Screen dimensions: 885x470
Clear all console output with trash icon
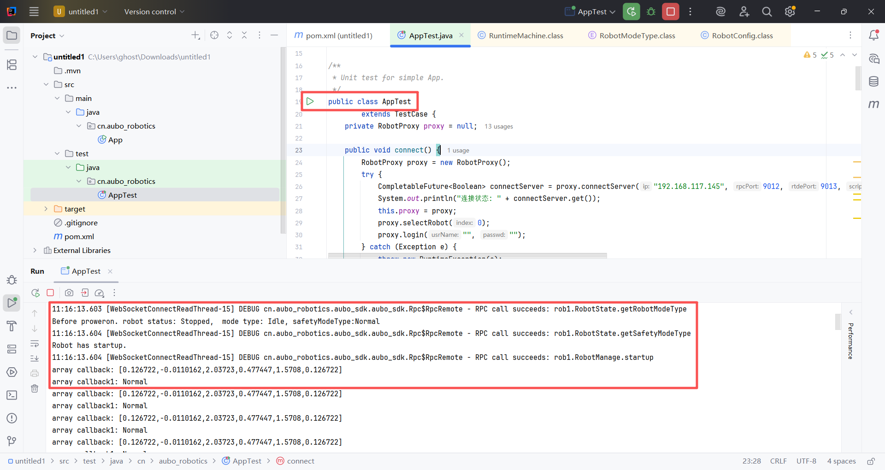35,388
